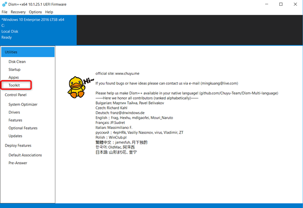Open System Optimizer
303x208 pixels.
23,104
